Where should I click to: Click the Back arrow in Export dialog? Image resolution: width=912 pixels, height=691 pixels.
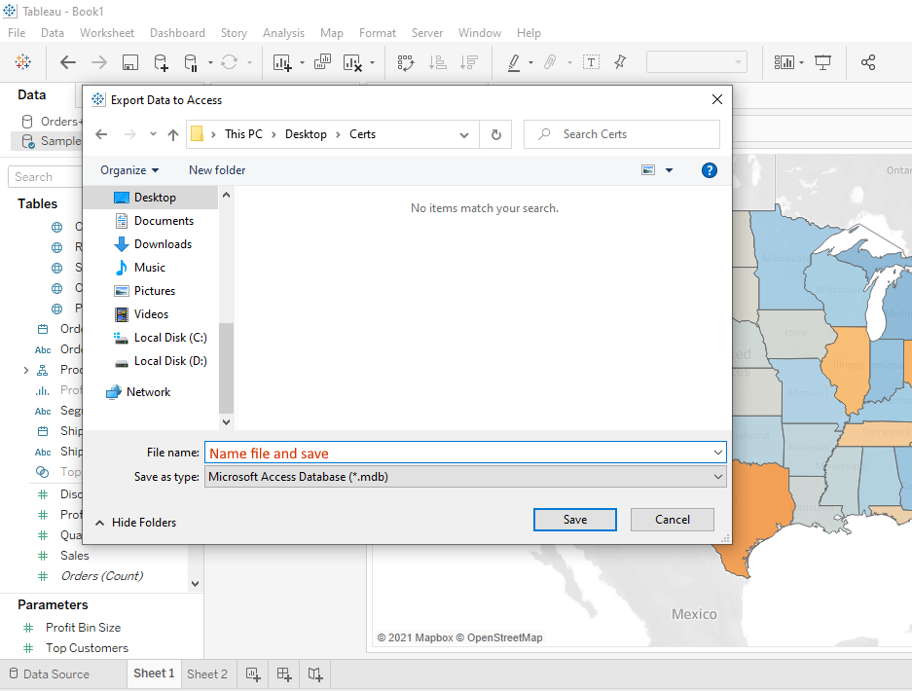coord(101,134)
